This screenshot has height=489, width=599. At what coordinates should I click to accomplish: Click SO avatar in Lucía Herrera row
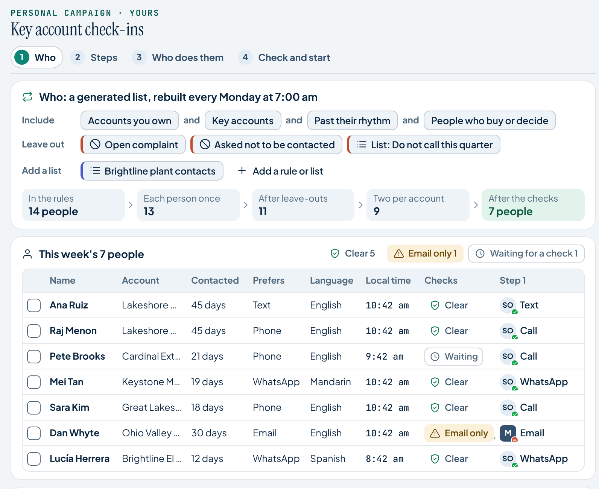pos(508,459)
